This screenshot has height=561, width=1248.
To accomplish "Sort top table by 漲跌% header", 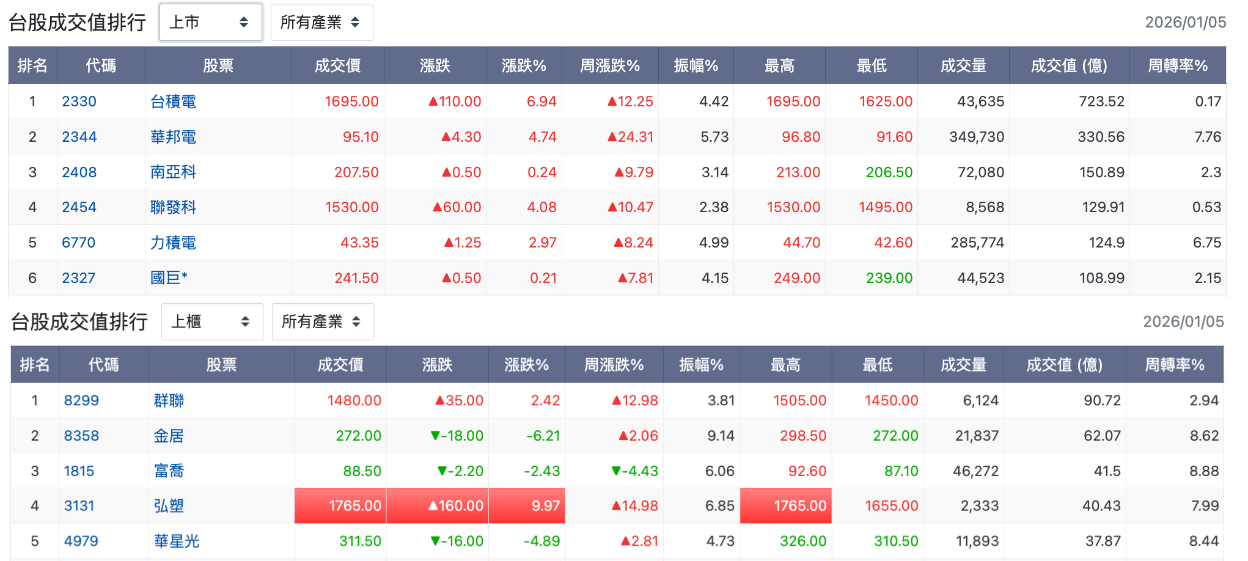I will pos(524,65).
